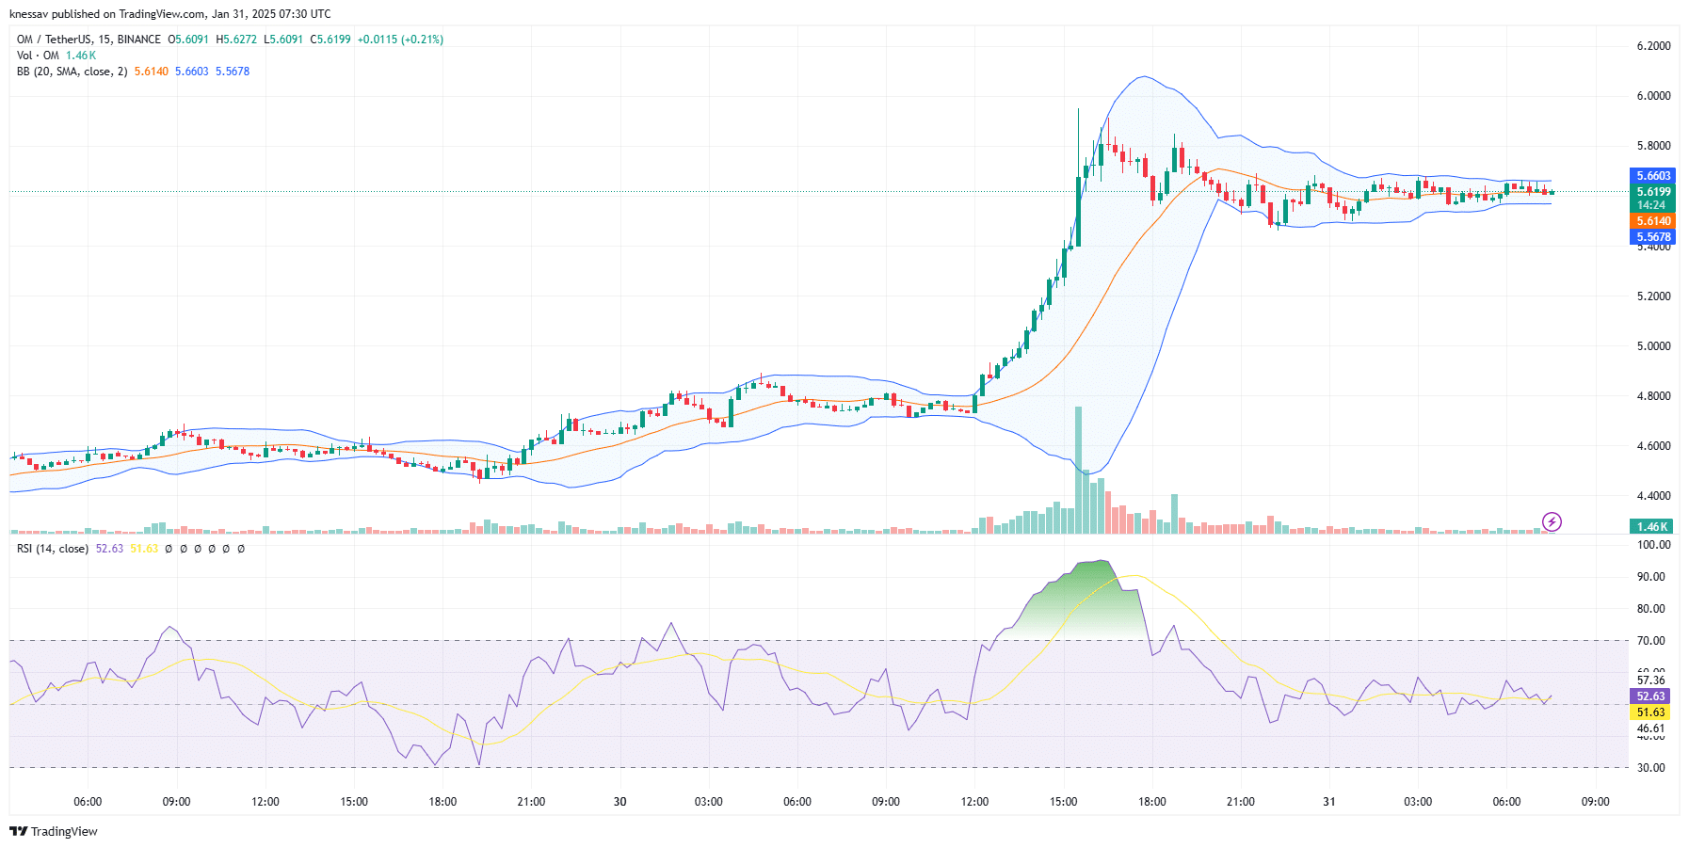Click the BB upper value 5.6603 in legend
The width and height of the screenshot is (1689, 848).
[192, 72]
